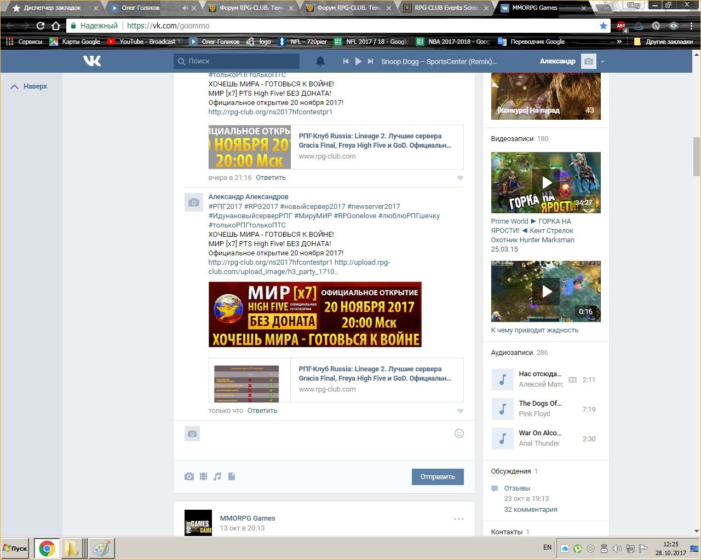Reply to the только что comment
The height and width of the screenshot is (560, 701).
[262, 411]
